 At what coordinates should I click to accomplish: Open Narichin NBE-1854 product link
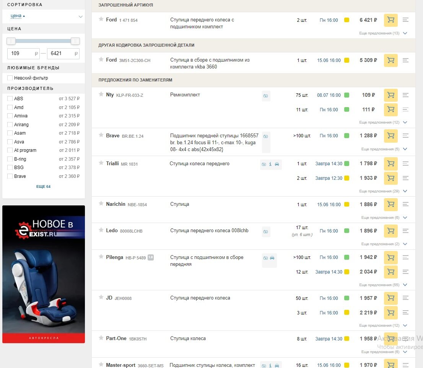[126, 204]
